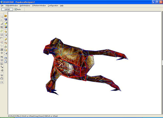Click the undo arrow icon
The width and height of the screenshot is (163, 118).
click(x=2, y=70)
